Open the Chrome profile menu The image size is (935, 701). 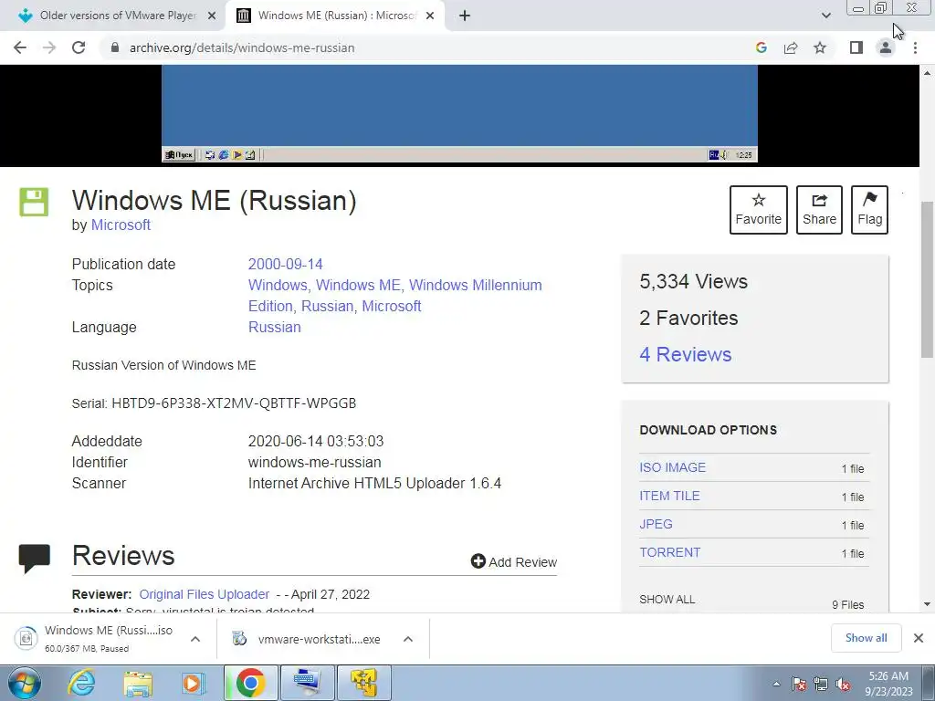886,47
